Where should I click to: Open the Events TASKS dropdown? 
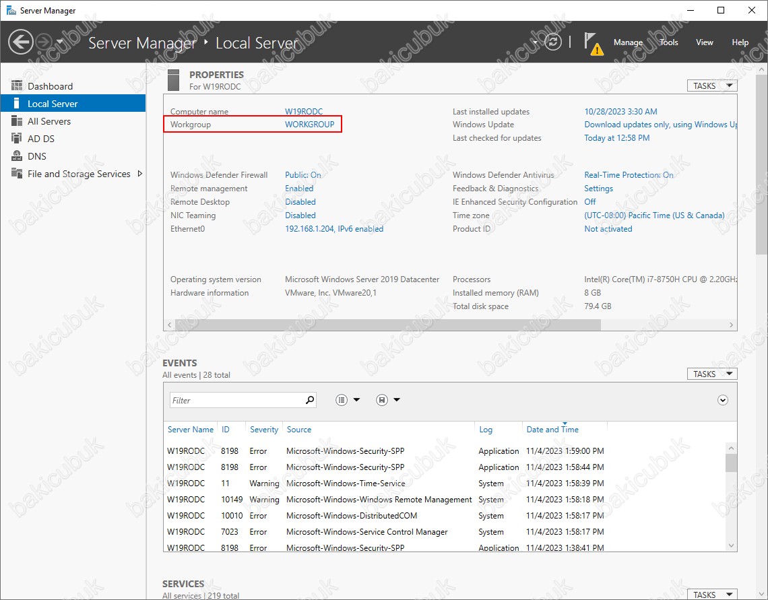[712, 374]
